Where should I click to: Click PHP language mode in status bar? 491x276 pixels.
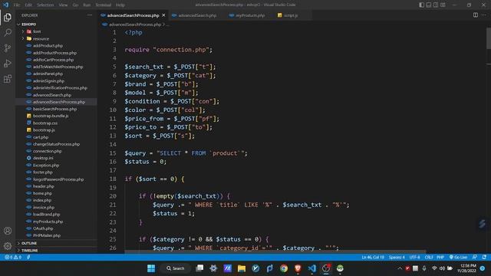point(440,258)
